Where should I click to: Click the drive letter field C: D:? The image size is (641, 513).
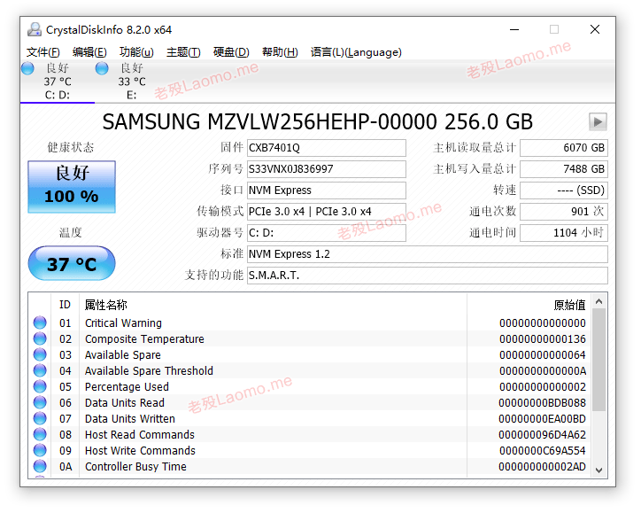326,233
